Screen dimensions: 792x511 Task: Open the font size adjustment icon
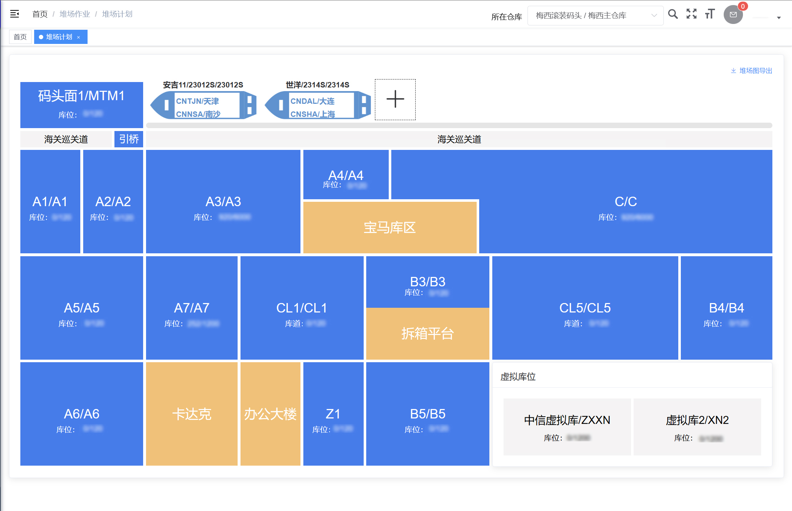(x=710, y=14)
